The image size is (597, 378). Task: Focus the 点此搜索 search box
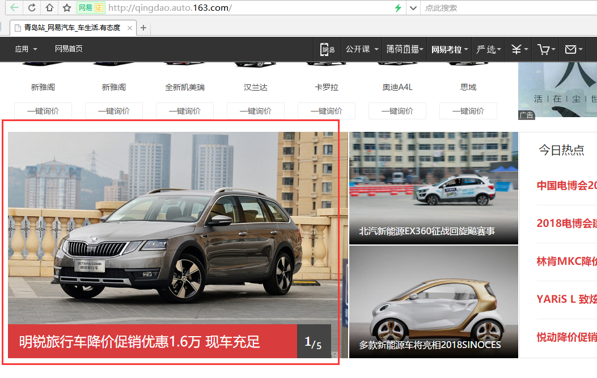(x=509, y=8)
